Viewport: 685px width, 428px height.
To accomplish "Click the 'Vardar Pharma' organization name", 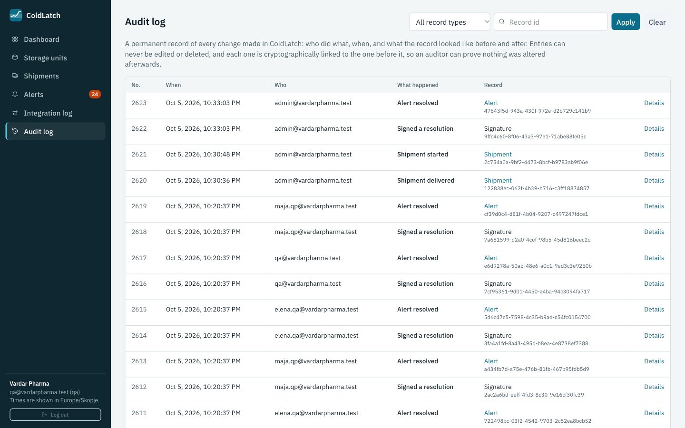I will click(29, 383).
